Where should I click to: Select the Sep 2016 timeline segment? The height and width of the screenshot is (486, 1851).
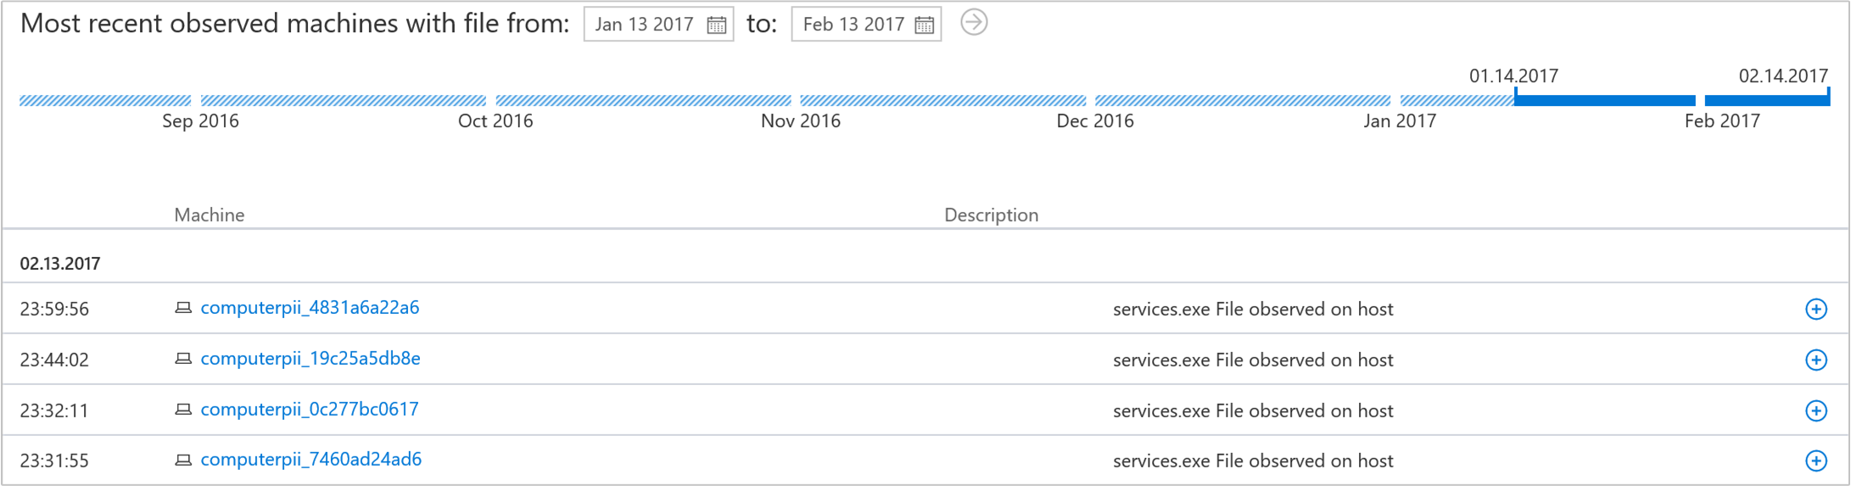[343, 101]
